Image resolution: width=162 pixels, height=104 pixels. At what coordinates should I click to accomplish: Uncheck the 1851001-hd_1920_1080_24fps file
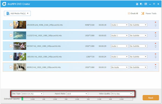coord(11,57)
